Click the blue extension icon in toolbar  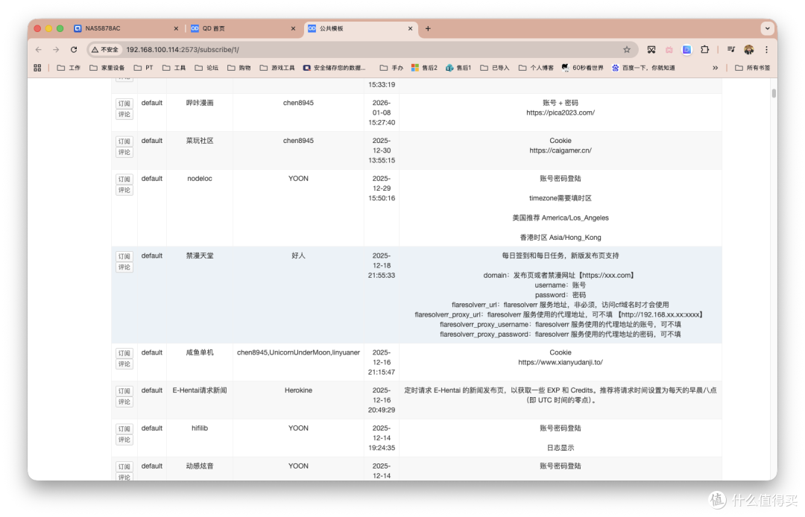pyautogui.click(x=687, y=50)
